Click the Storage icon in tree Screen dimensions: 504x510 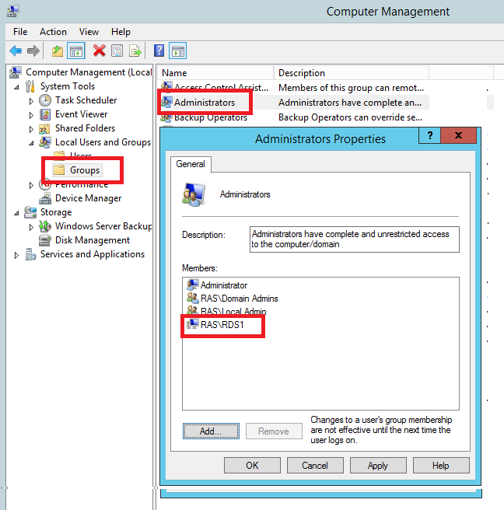pos(30,212)
